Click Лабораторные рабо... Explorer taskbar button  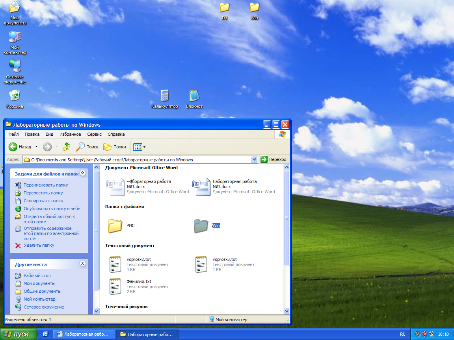point(148,334)
